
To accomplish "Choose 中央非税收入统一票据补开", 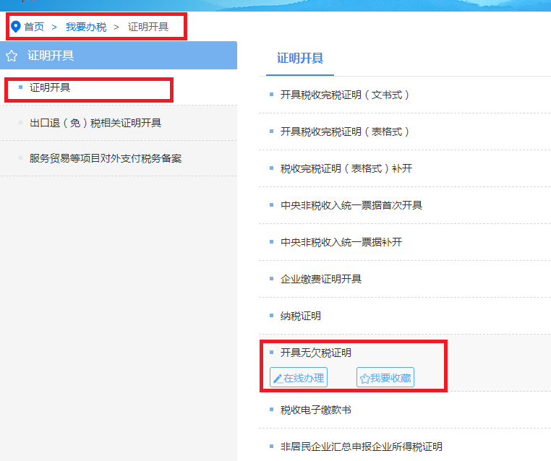I will point(341,242).
